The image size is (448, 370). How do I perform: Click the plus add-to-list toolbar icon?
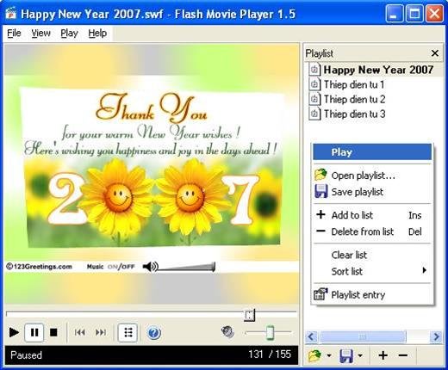coord(383,355)
